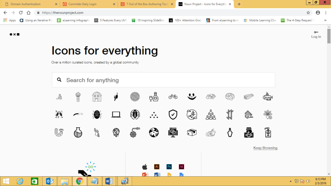Click the search magnifier icon

tap(59, 79)
